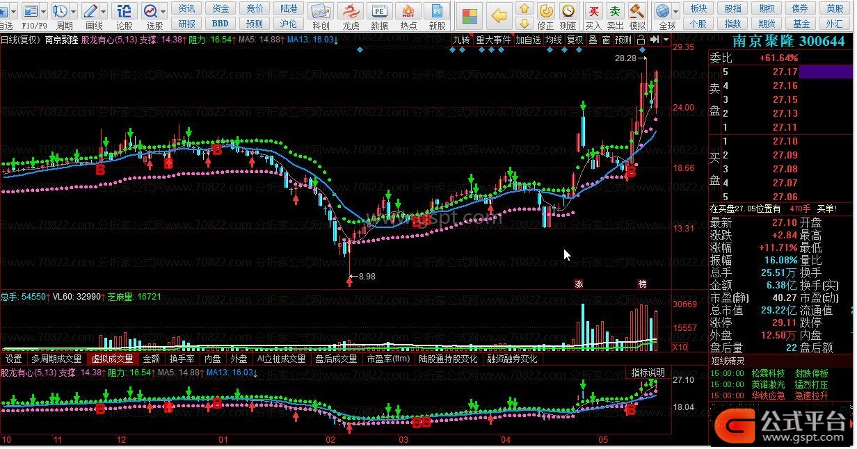Open the 周期 period clock icon

coord(61,10)
